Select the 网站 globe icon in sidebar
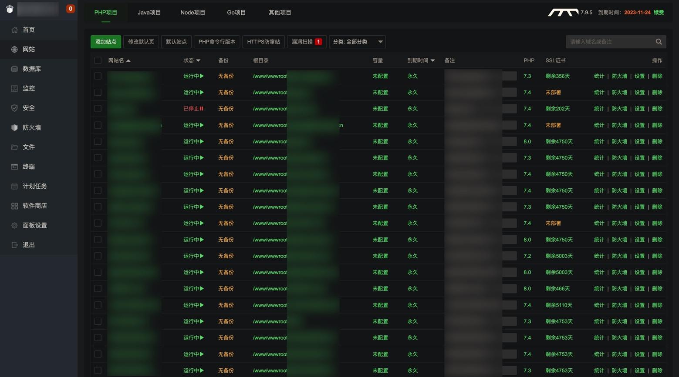This screenshot has width=679, height=377. point(14,50)
